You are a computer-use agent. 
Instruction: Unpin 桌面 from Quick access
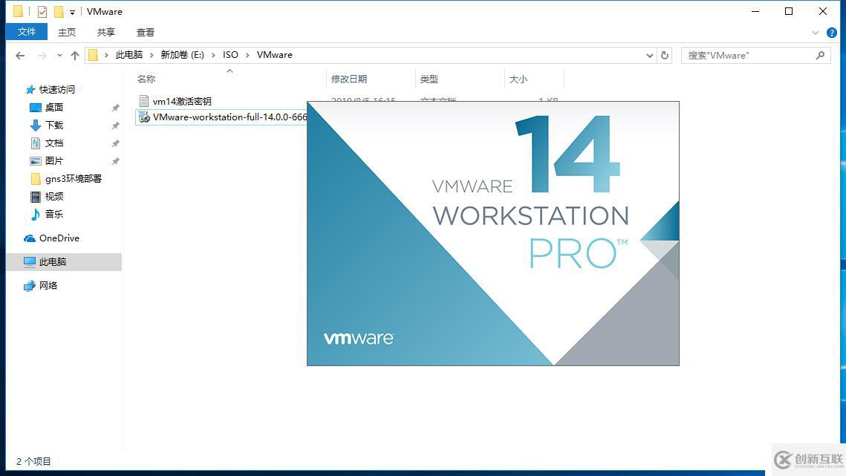click(116, 107)
